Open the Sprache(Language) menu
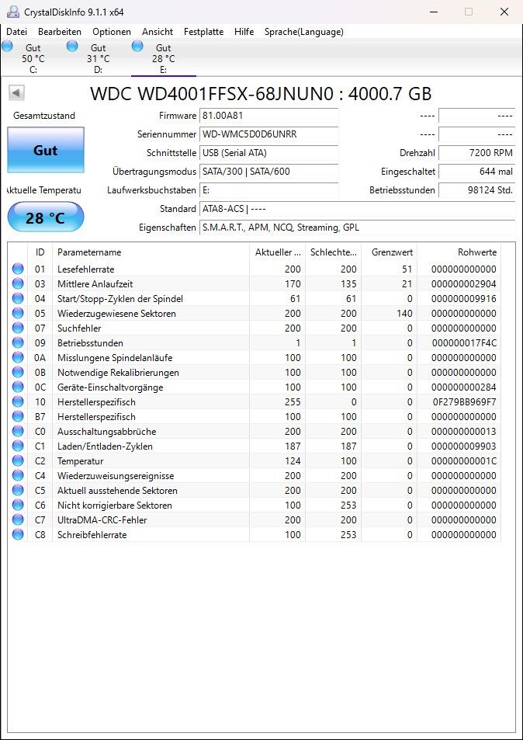The width and height of the screenshot is (523, 740). click(x=303, y=32)
